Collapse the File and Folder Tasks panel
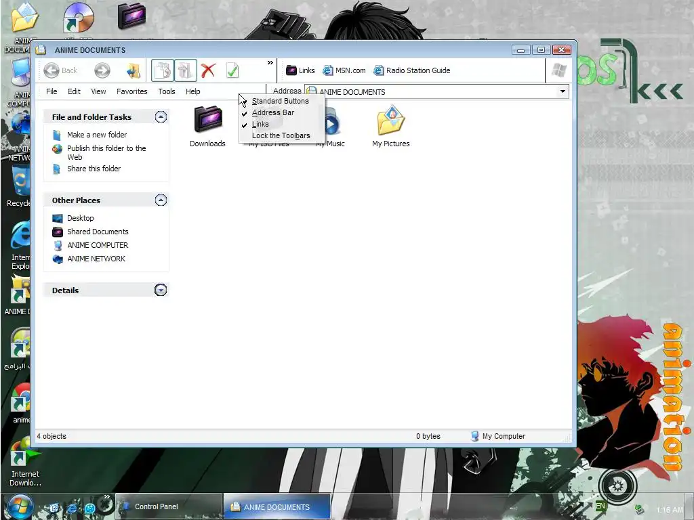The image size is (694, 520). coord(161,116)
